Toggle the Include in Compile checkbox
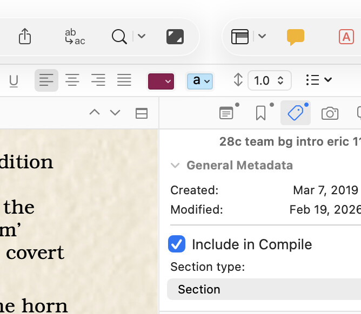The height and width of the screenshot is (314, 361). (177, 244)
